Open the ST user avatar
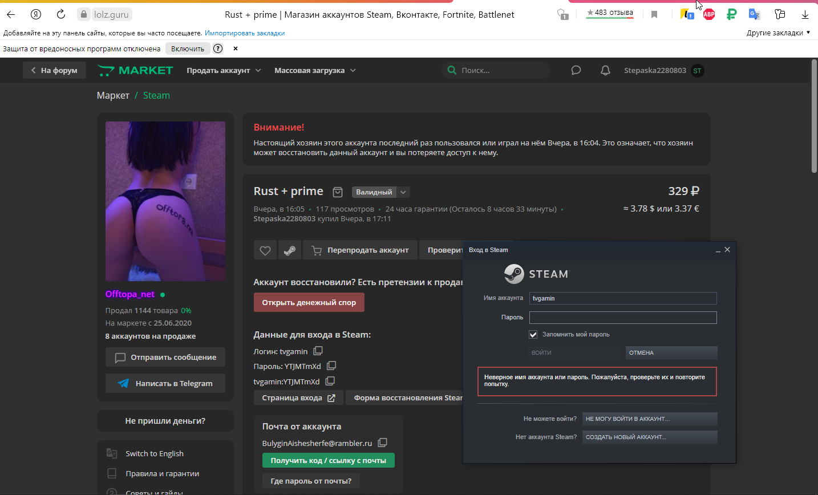This screenshot has height=495, width=818. [x=697, y=71]
